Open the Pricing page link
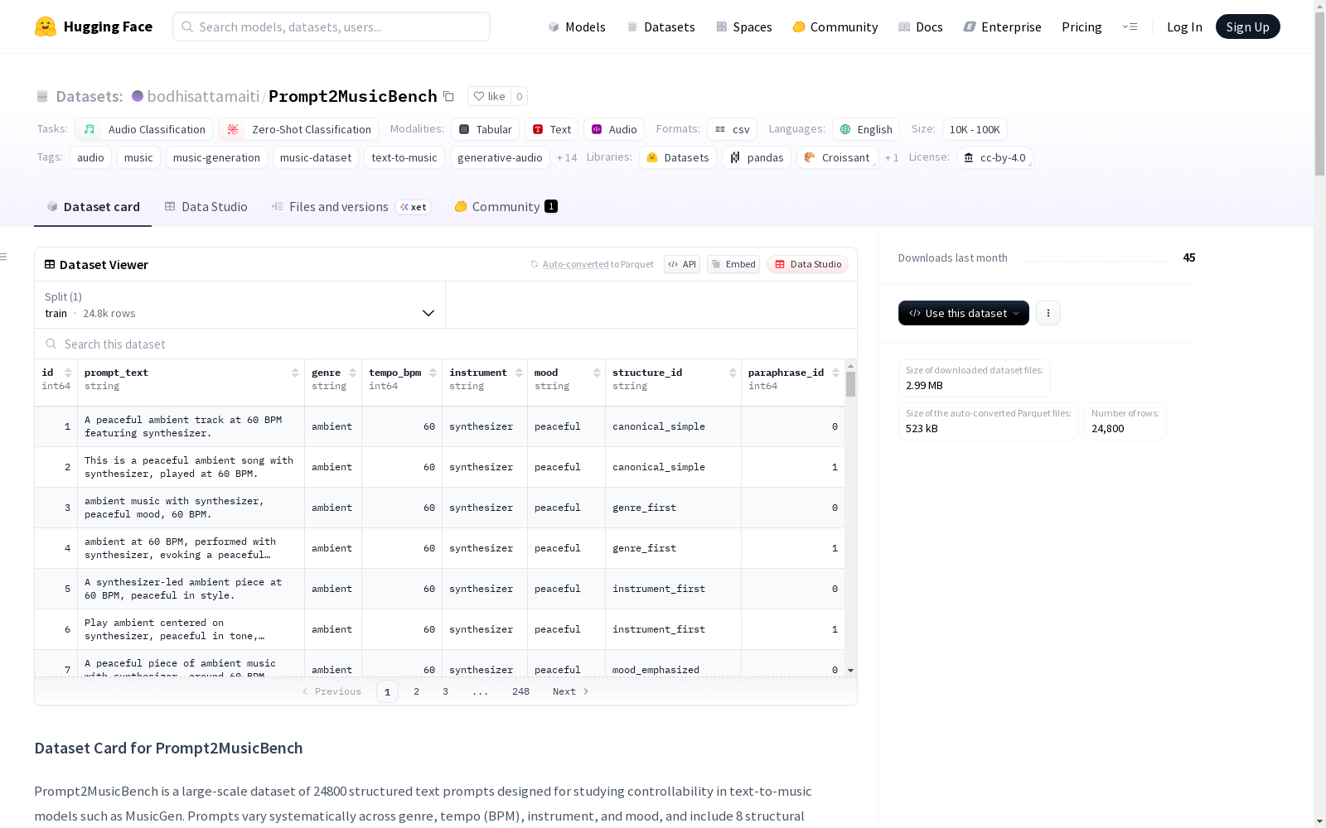The image size is (1326, 828). 1082,26
